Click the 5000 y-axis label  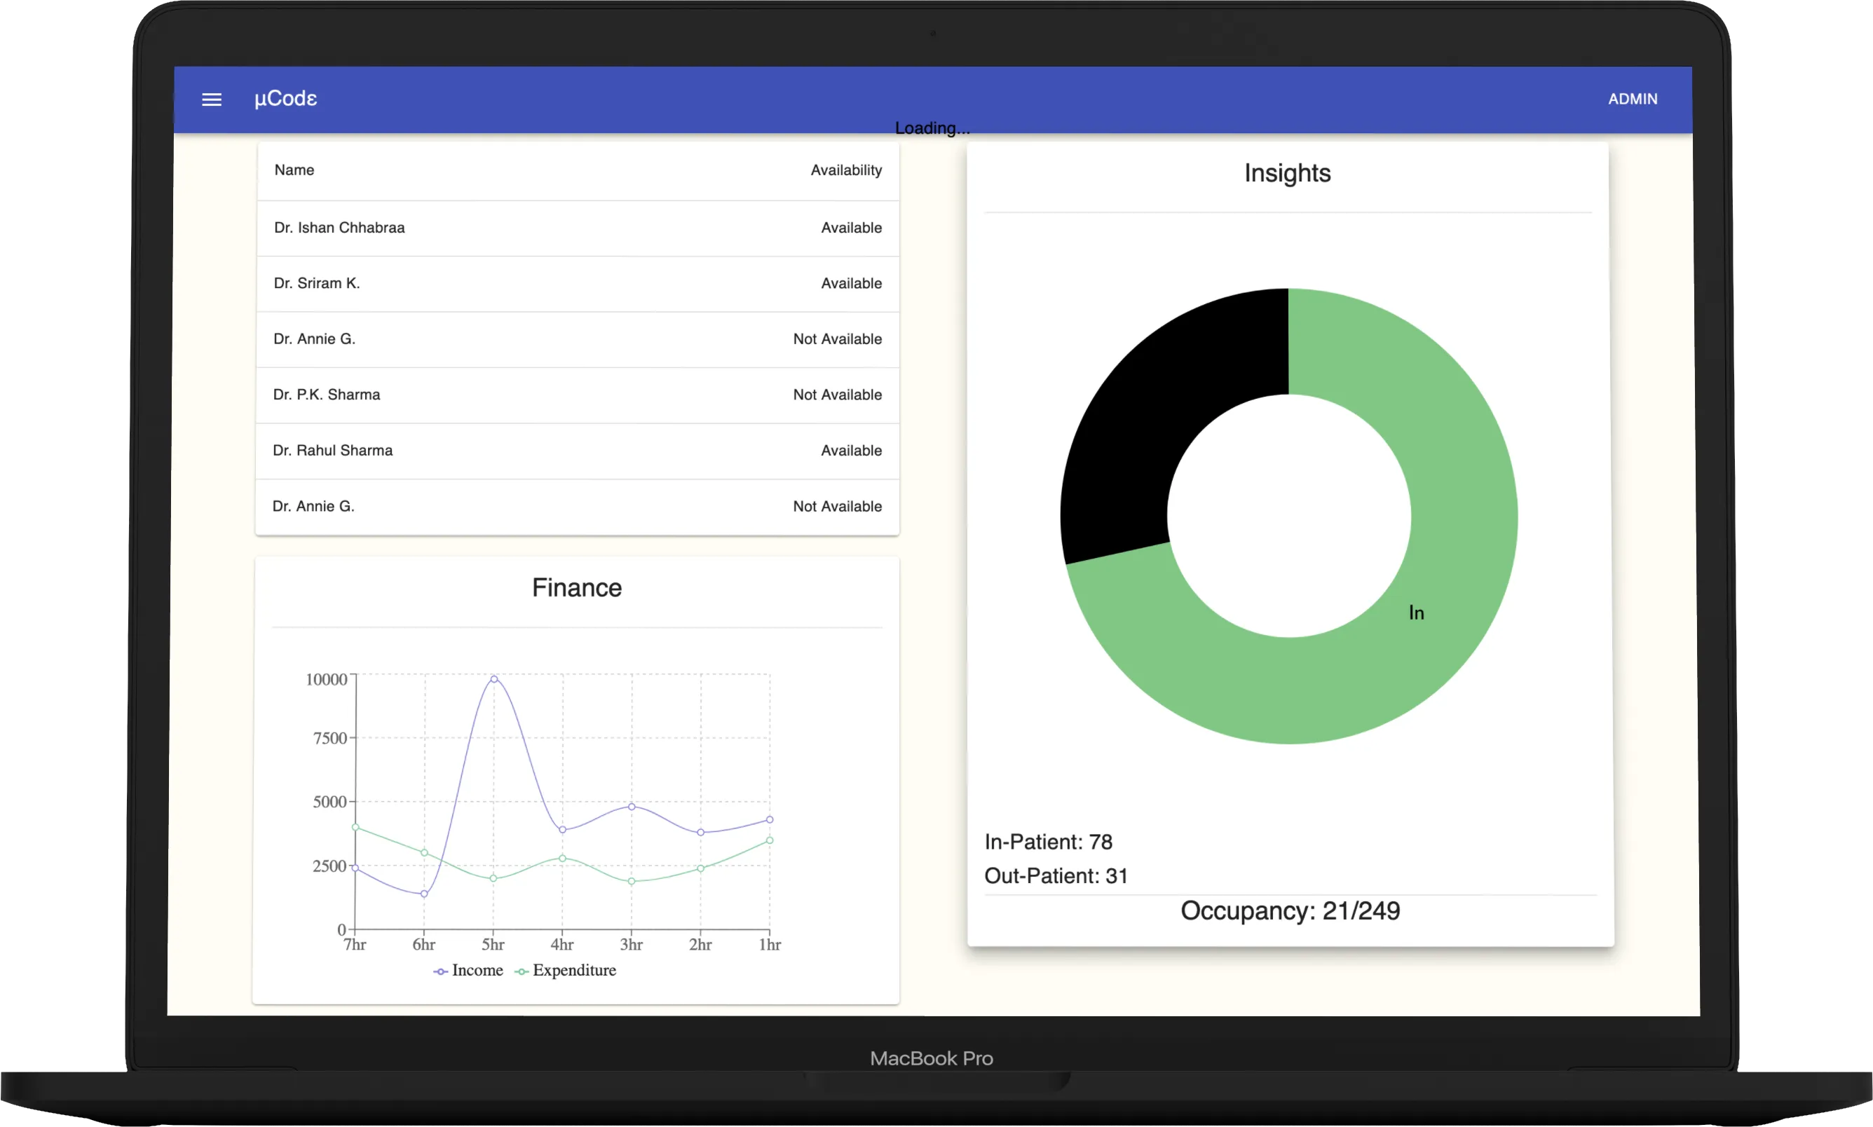pos(329,802)
